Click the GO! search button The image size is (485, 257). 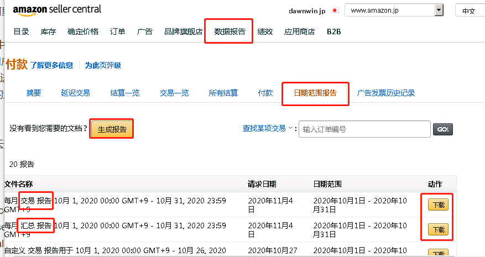click(x=443, y=129)
